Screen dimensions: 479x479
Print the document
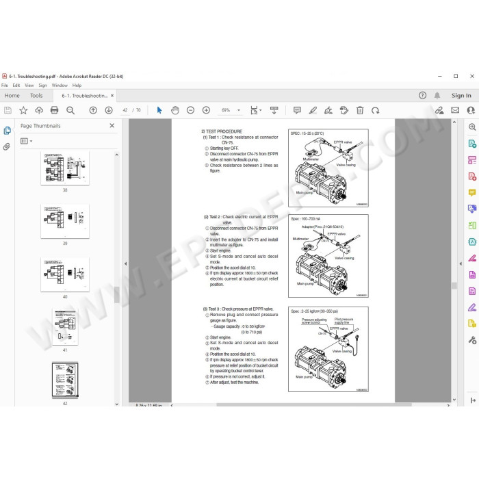click(54, 110)
